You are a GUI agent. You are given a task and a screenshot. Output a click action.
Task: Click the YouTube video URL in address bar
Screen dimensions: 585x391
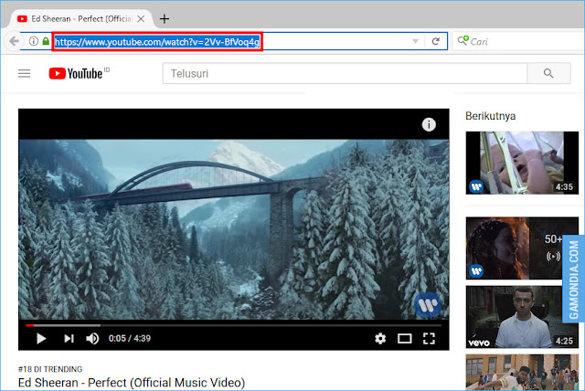click(157, 42)
